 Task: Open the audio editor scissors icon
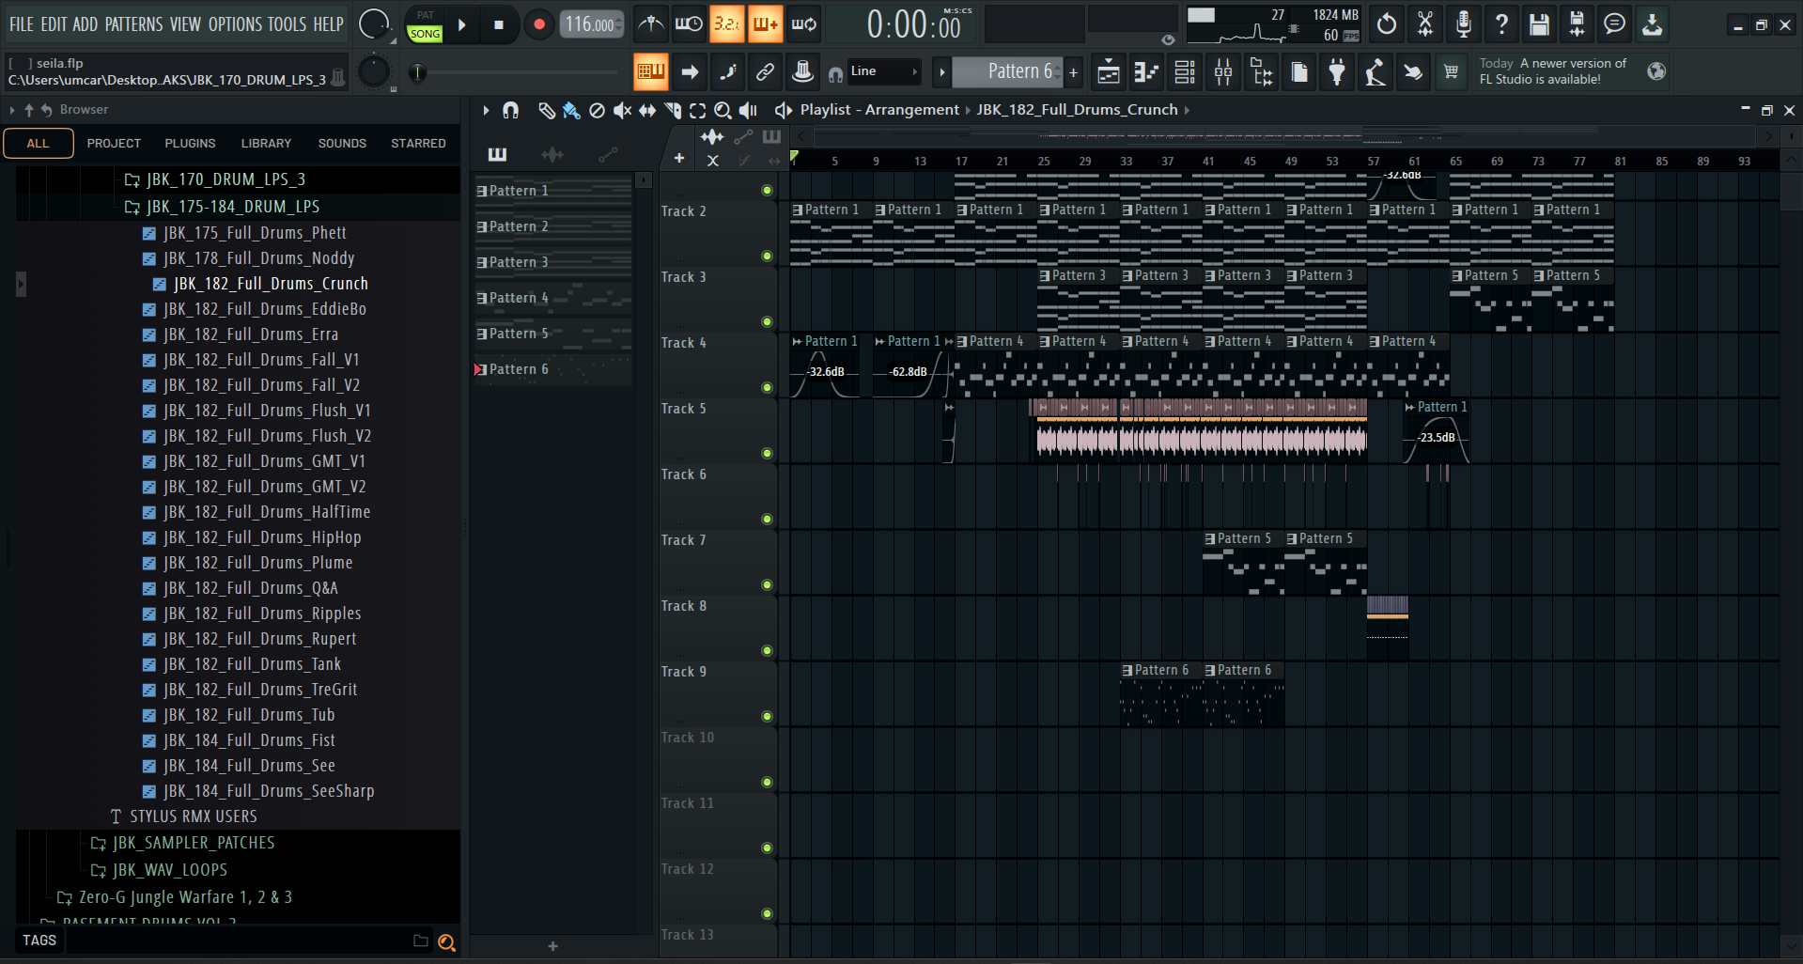(x=1425, y=24)
